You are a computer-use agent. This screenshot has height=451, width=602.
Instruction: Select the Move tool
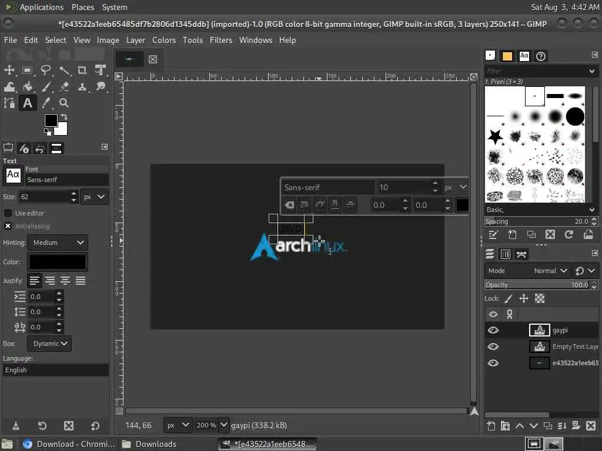(9, 70)
